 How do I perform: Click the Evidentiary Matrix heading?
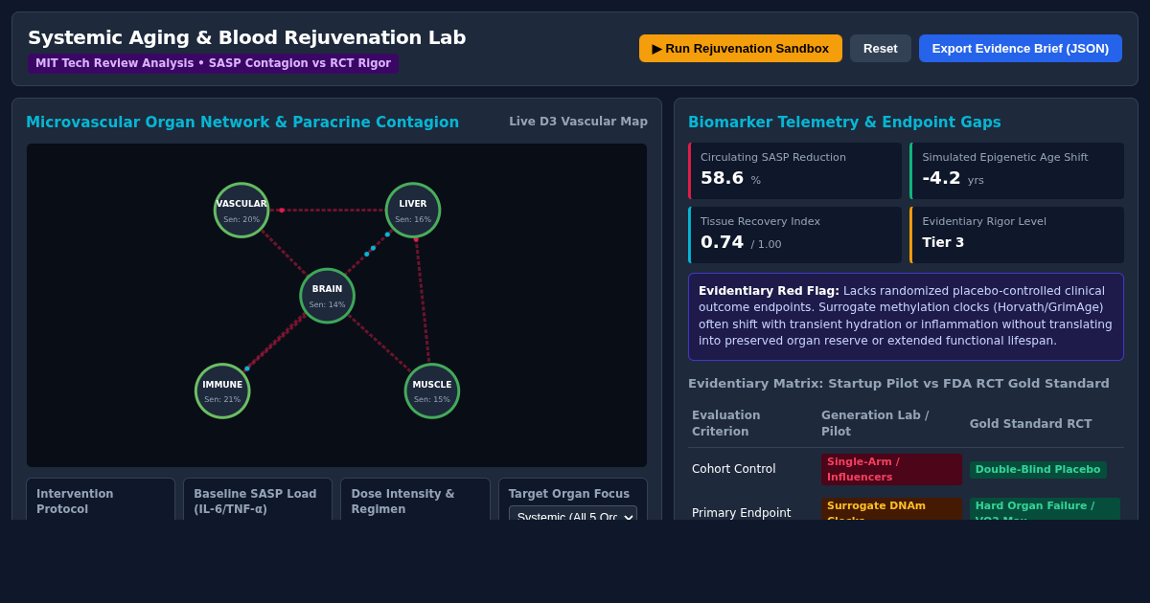(x=899, y=384)
